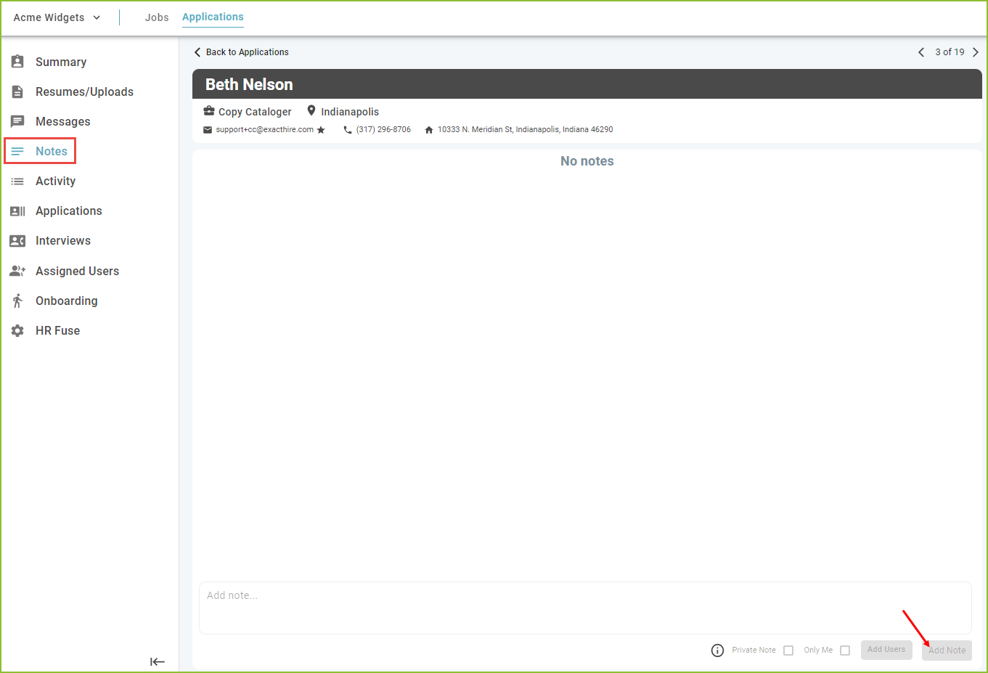Image resolution: width=988 pixels, height=673 pixels.
Task: Select Notes in the sidebar
Action: coord(52,151)
